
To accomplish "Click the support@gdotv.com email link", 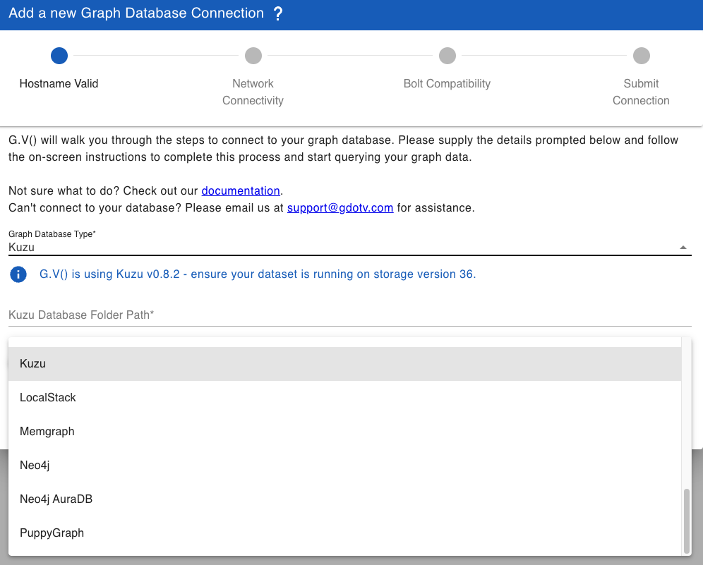I will point(340,208).
